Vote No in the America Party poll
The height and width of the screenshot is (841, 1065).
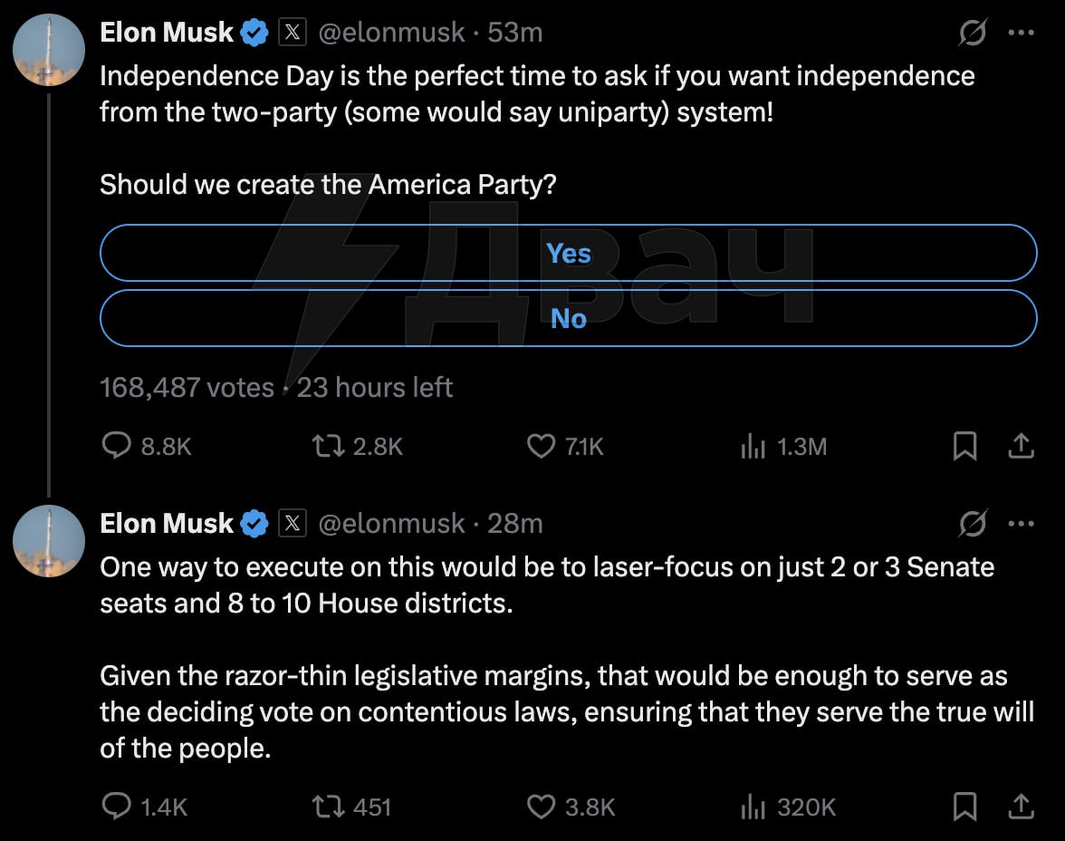click(x=569, y=318)
